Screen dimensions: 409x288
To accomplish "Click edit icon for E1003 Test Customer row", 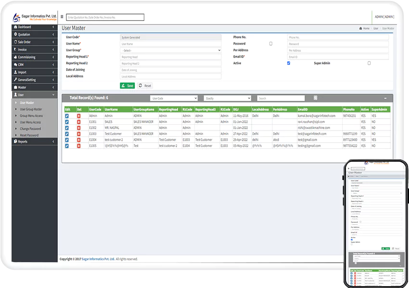I will tap(67, 134).
